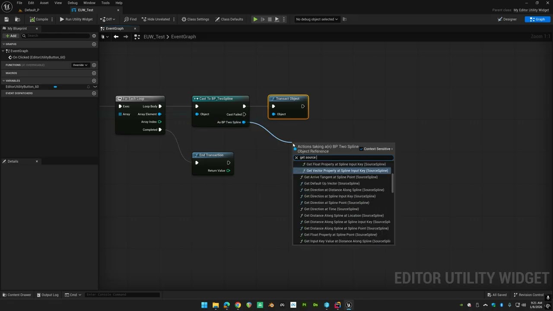The height and width of the screenshot is (311, 553).
Task: Click For Each Loop Completed pin
Action: pyautogui.click(x=160, y=130)
